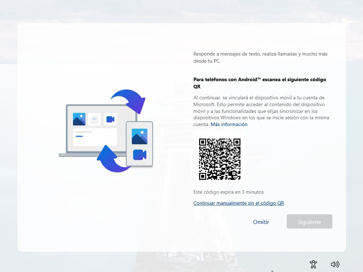The width and height of the screenshot is (363, 272).
Task: Click the volume speaker icon
Action: coord(335,264)
